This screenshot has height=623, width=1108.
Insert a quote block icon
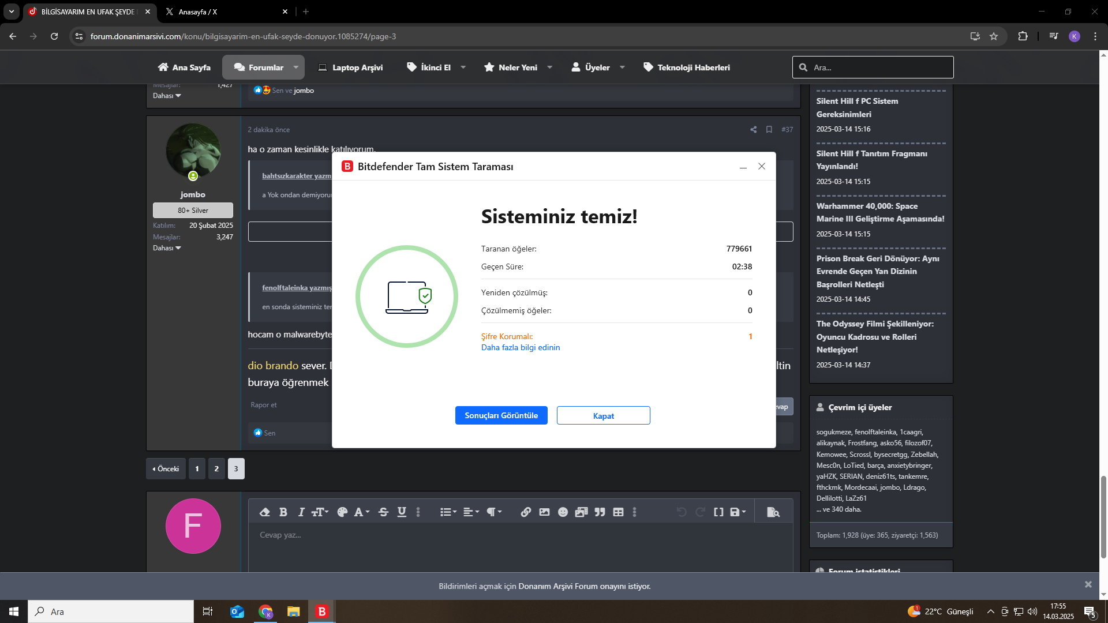(x=600, y=512)
